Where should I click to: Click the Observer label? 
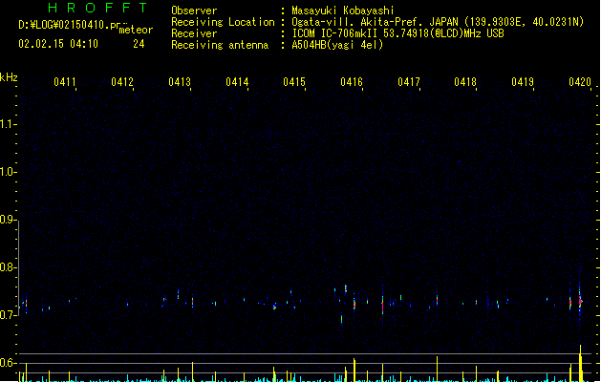pos(194,11)
